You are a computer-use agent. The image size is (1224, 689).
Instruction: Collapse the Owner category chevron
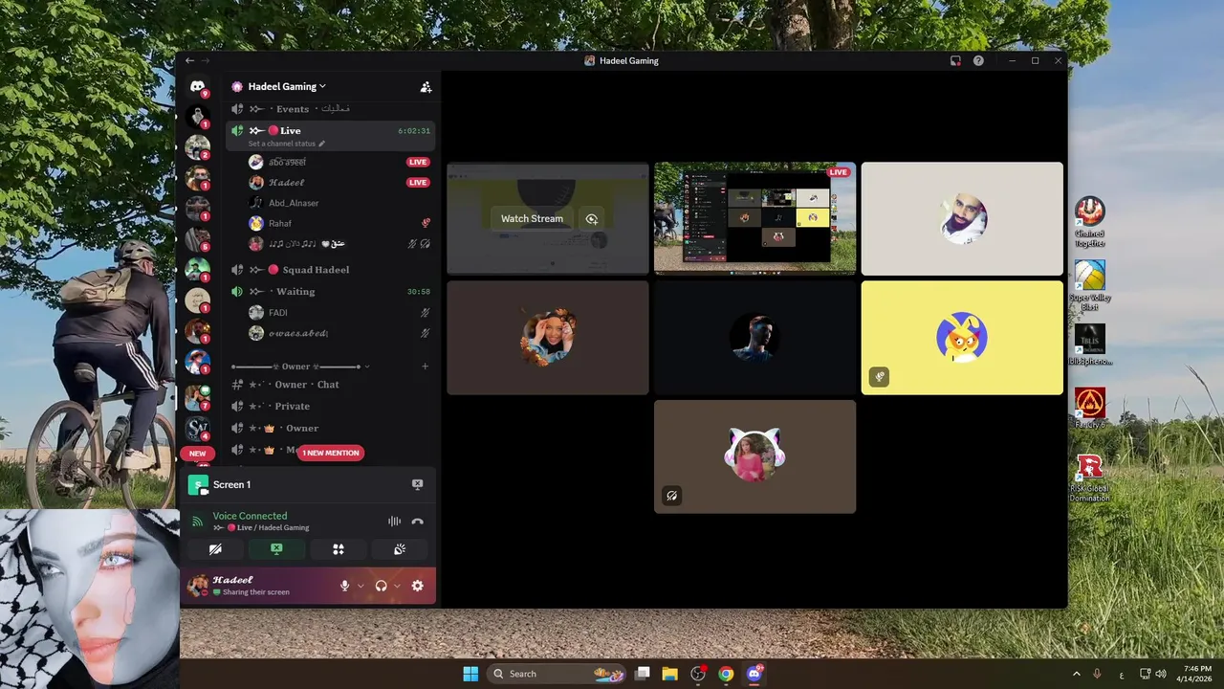(367, 367)
